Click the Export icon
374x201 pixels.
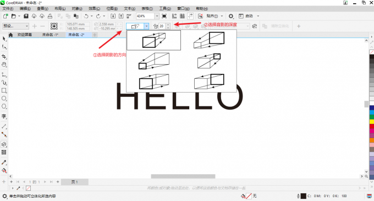point(121,16)
